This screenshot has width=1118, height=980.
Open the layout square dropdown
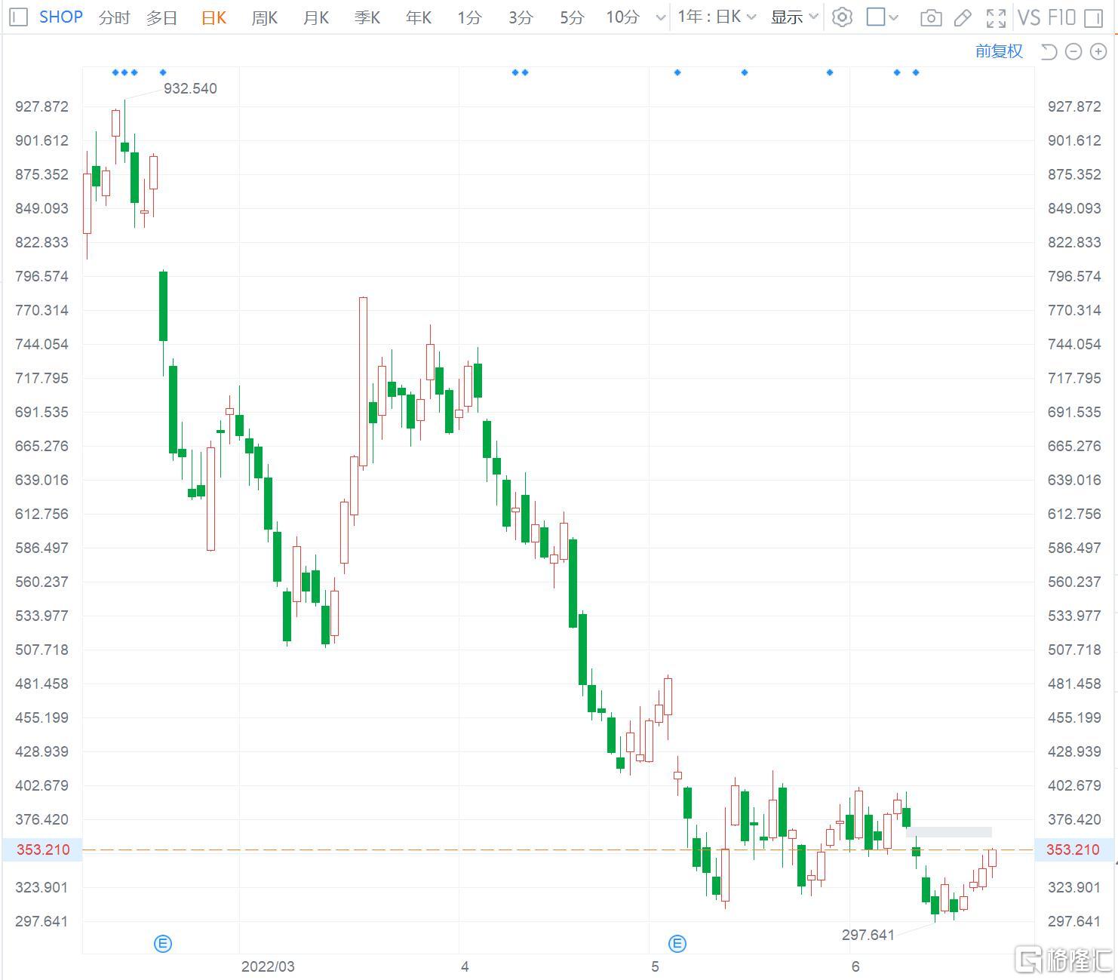point(882,17)
